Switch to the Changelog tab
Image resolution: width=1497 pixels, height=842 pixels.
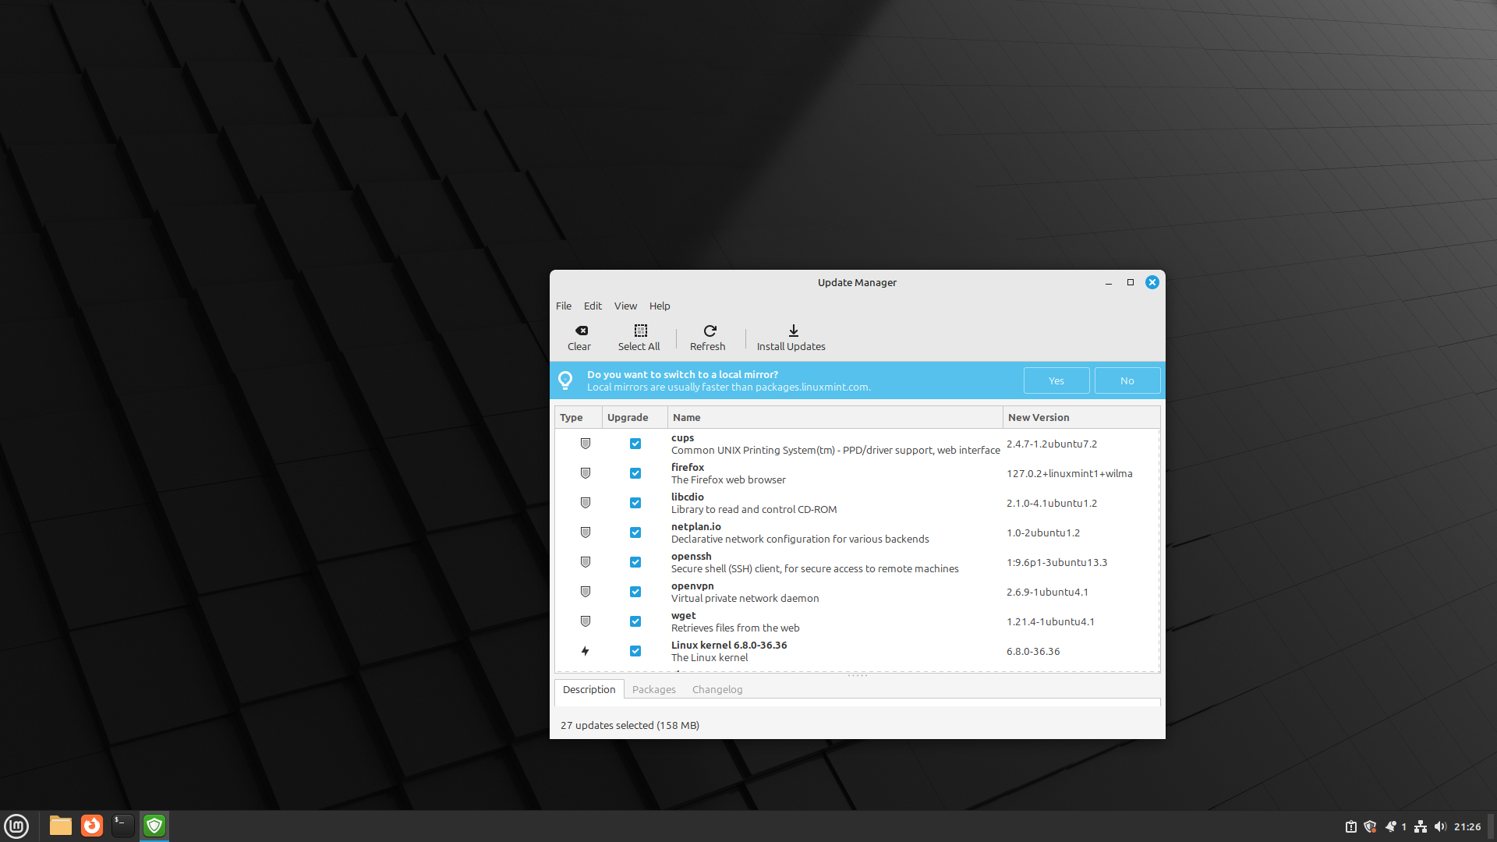717,689
